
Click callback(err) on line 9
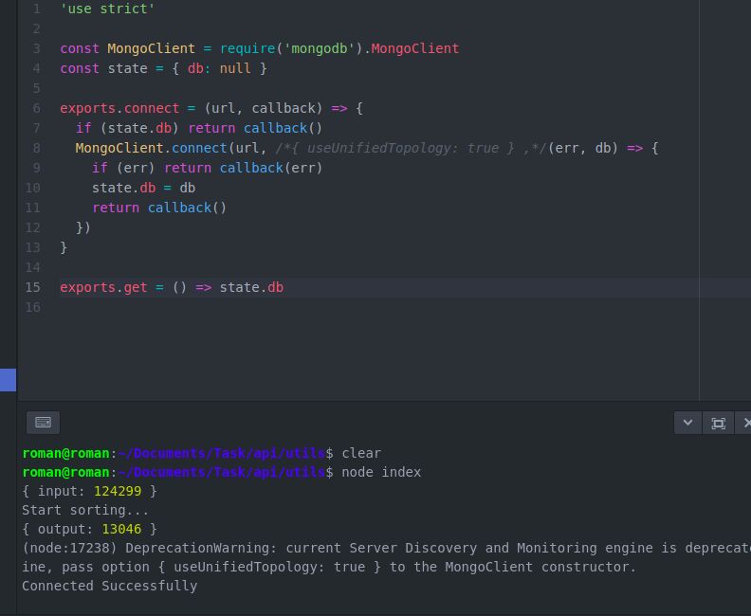[x=271, y=168]
